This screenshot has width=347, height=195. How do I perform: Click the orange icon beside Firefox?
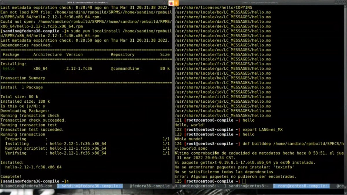tap(176, 3)
